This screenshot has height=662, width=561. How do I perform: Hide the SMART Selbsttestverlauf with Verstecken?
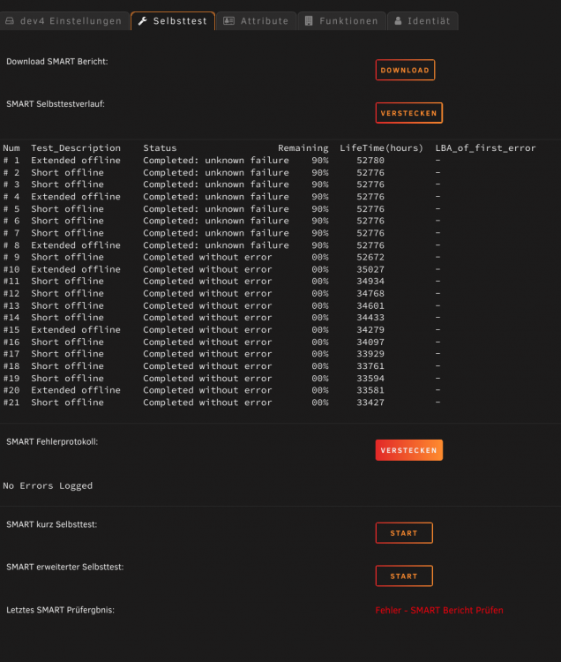point(408,113)
